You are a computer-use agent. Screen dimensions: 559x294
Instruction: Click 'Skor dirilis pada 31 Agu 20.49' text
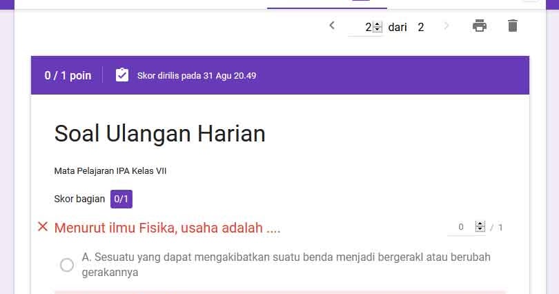click(197, 75)
